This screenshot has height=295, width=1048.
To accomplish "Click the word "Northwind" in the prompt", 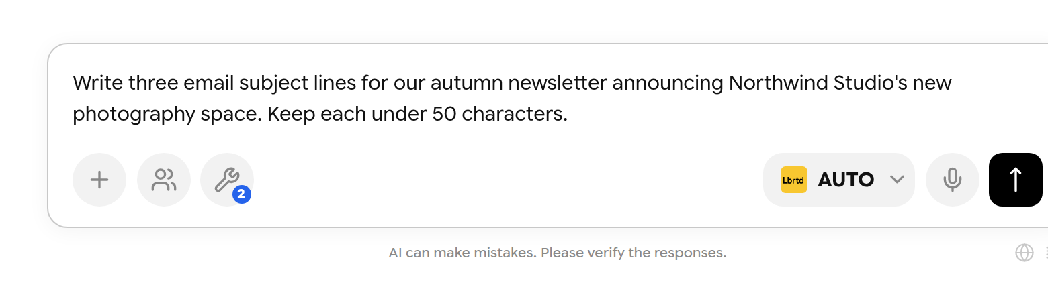I will click(x=779, y=83).
